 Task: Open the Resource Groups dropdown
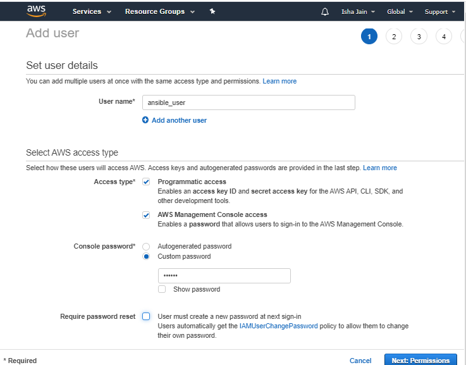160,11
